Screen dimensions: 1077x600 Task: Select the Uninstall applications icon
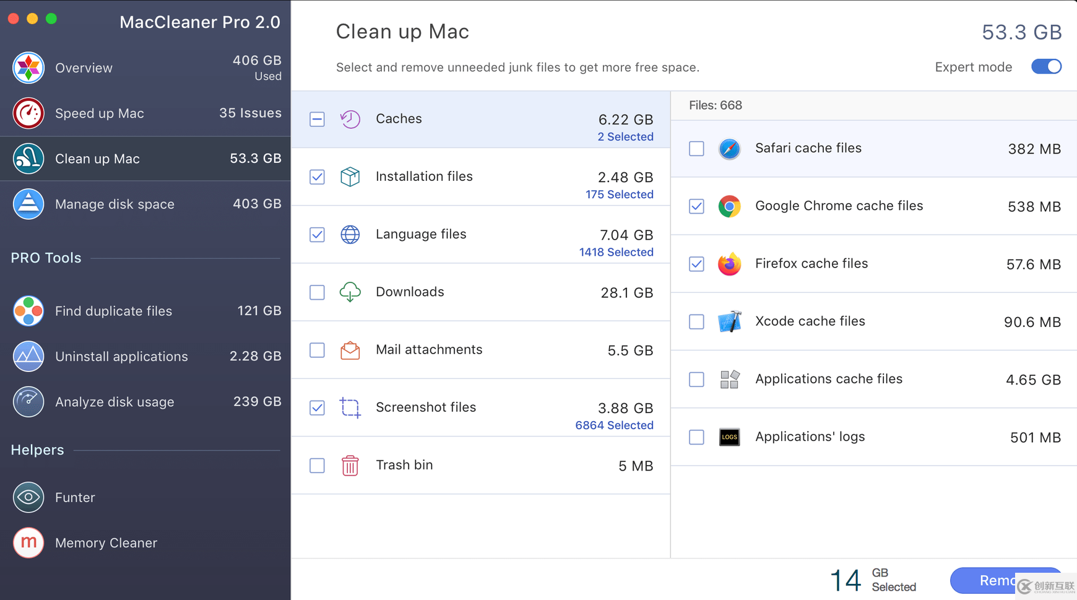pos(28,356)
